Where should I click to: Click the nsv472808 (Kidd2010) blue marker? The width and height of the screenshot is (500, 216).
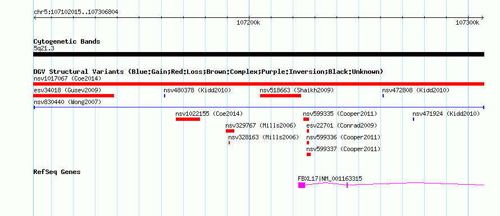click(x=383, y=96)
